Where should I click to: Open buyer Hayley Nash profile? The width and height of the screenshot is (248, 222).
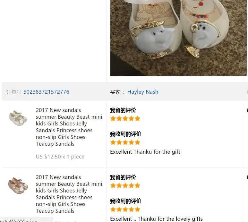click(x=143, y=92)
